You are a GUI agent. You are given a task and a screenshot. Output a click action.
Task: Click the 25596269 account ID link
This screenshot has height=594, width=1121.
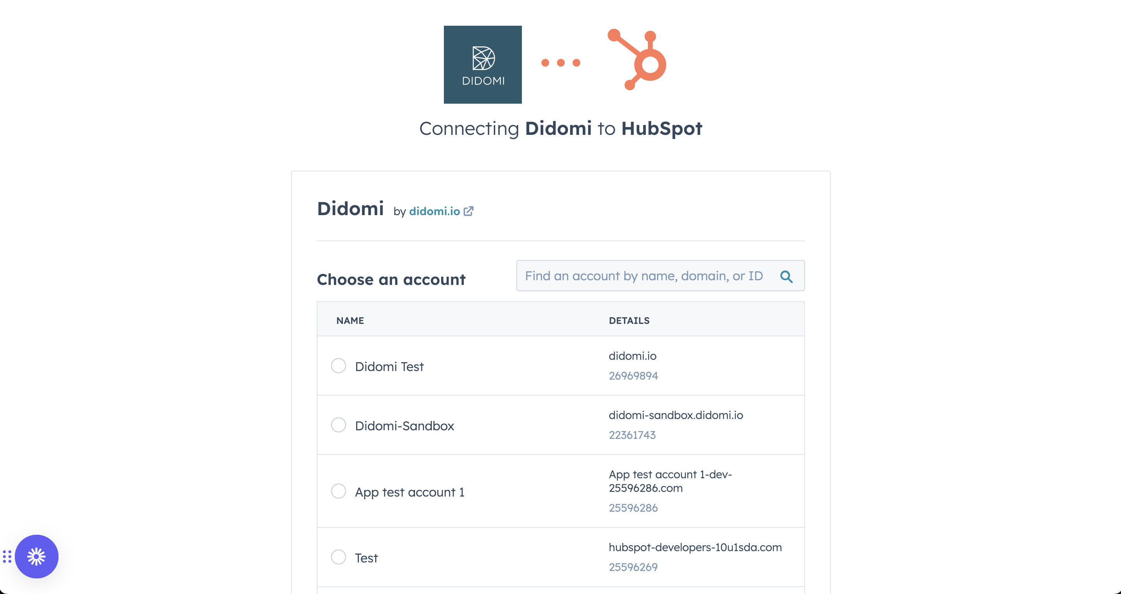(x=633, y=567)
